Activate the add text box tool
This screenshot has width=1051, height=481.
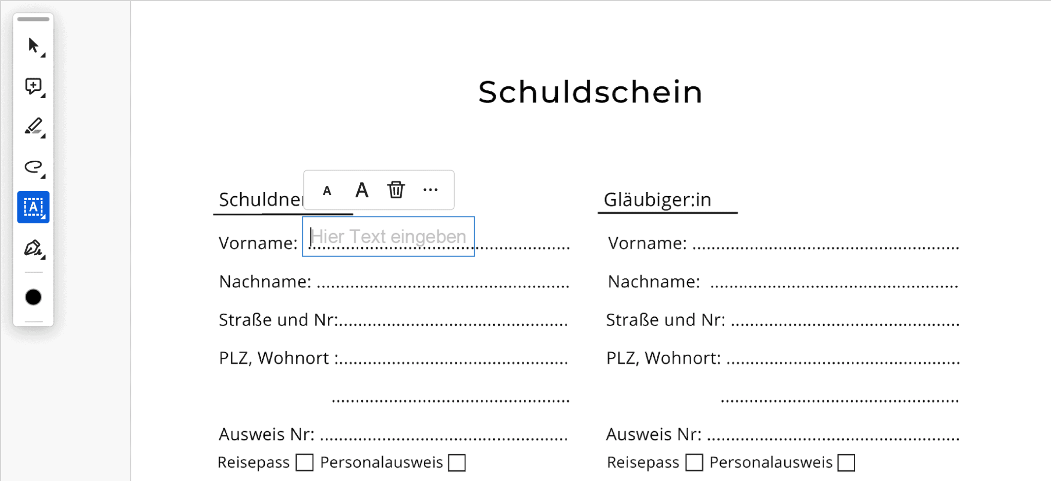pyautogui.click(x=33, y=207)
